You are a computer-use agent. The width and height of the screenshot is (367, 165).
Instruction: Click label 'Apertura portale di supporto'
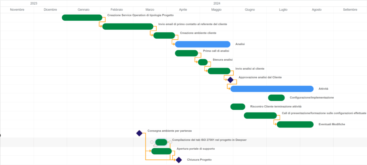196,149
